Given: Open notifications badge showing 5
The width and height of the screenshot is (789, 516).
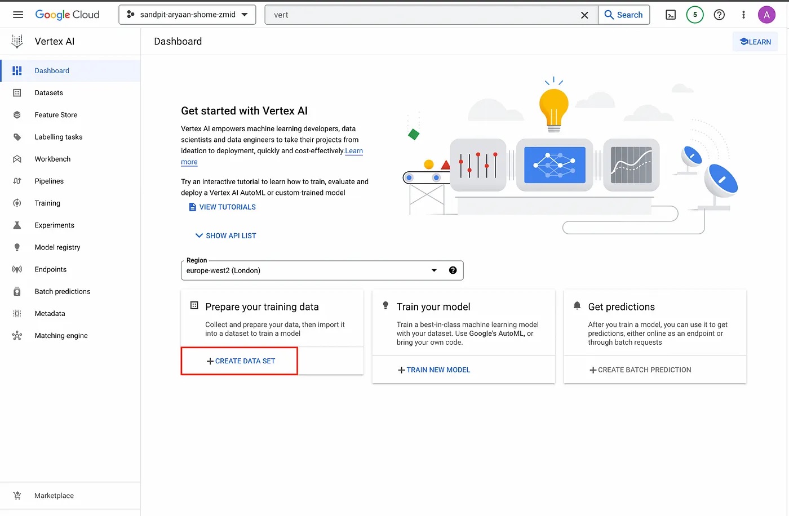Looking at the screenshot, I should (695, 15).
